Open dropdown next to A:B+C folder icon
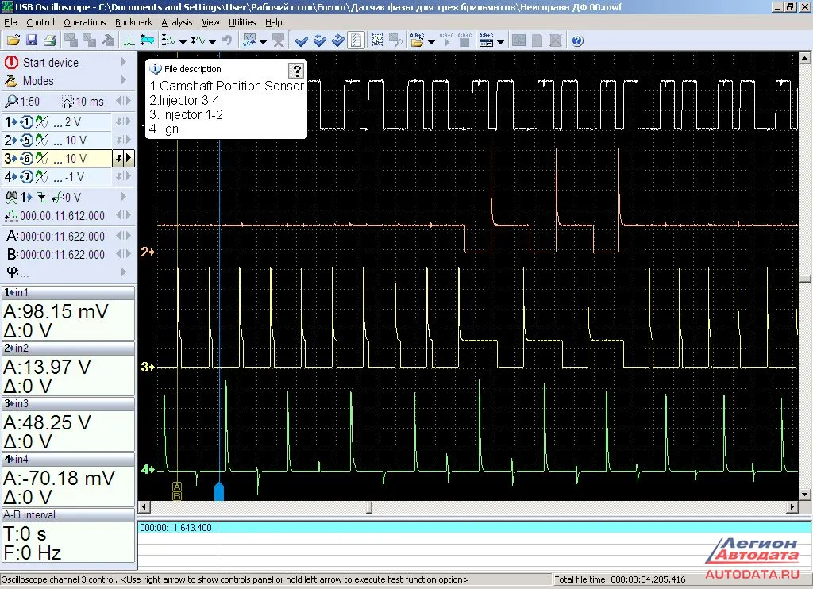Viewport: 813px width, 589px height. [x=431, y=41]
